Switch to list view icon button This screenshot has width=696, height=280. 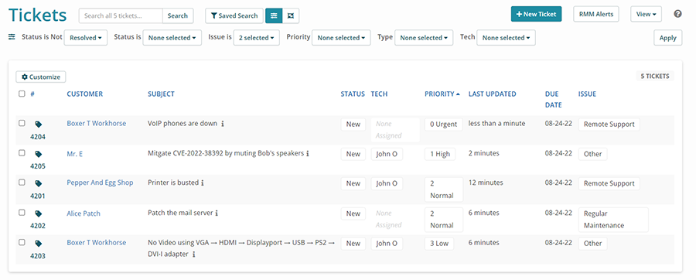point(274,15)
